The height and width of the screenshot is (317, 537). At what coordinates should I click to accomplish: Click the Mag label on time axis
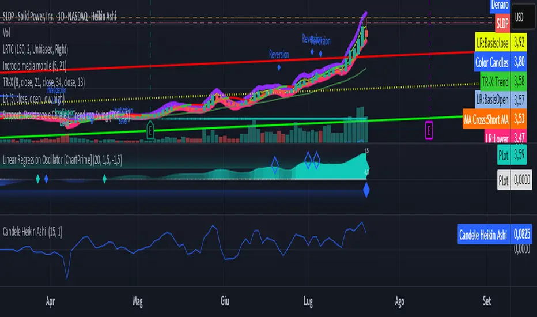(138, 301)
